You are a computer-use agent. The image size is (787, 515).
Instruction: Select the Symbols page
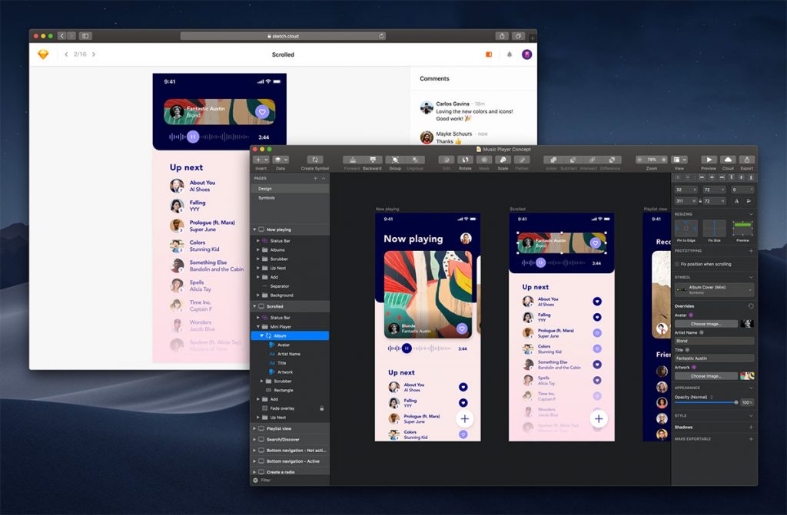(267, 198)
